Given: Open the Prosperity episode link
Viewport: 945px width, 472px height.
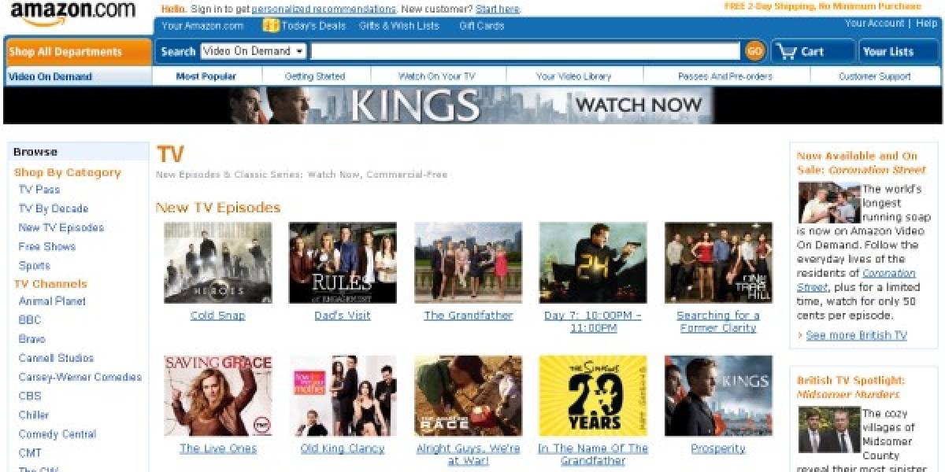Looking at the screenshot, I should click(x=718, y=448).
